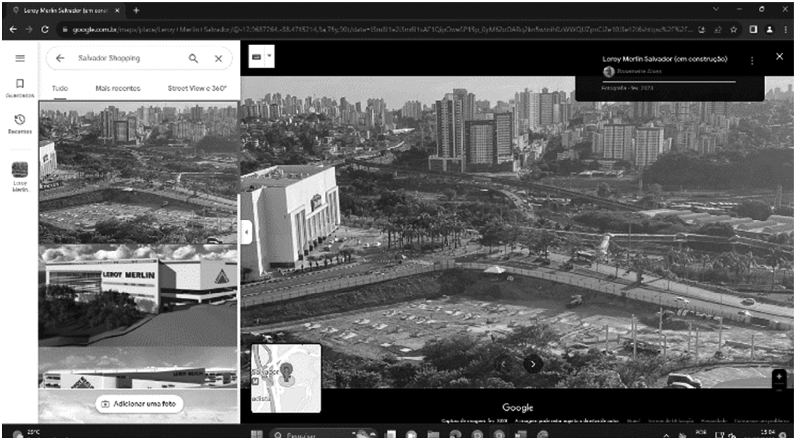Close the photo viewer with the X
796x440 pixels.
(779, 56)
